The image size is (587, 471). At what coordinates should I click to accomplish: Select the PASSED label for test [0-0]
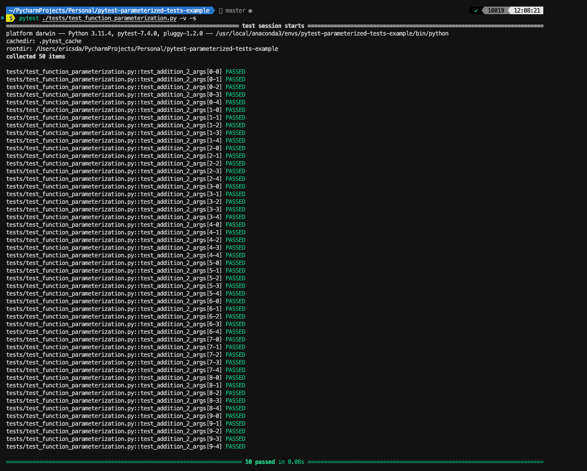tap(235, 71)
